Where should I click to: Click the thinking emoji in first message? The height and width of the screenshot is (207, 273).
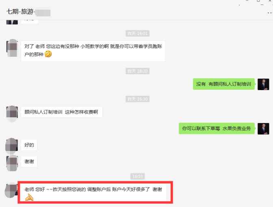click(x=48, y=54)
